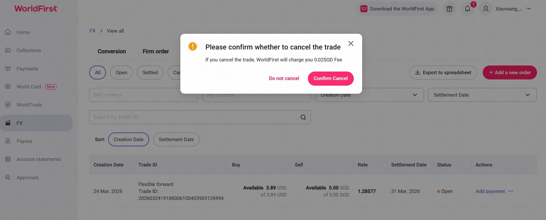The height and width of the screenshot is (220, 546).
Task: Click the user profile avatar icon
Action: tap(486, 9)
